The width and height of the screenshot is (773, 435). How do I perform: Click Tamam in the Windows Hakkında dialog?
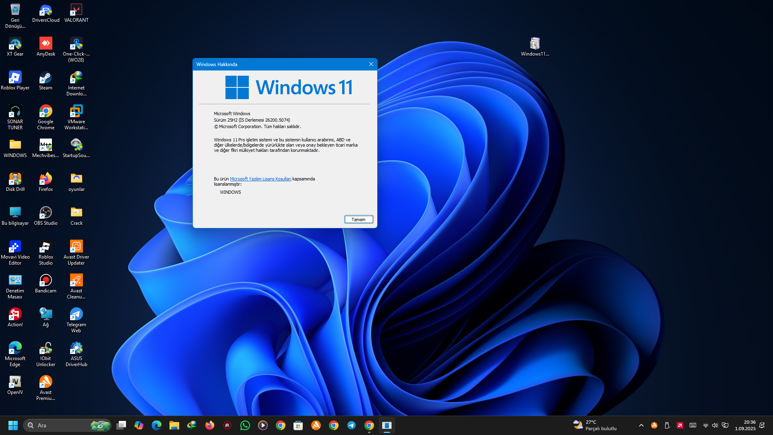coord(358,220)
